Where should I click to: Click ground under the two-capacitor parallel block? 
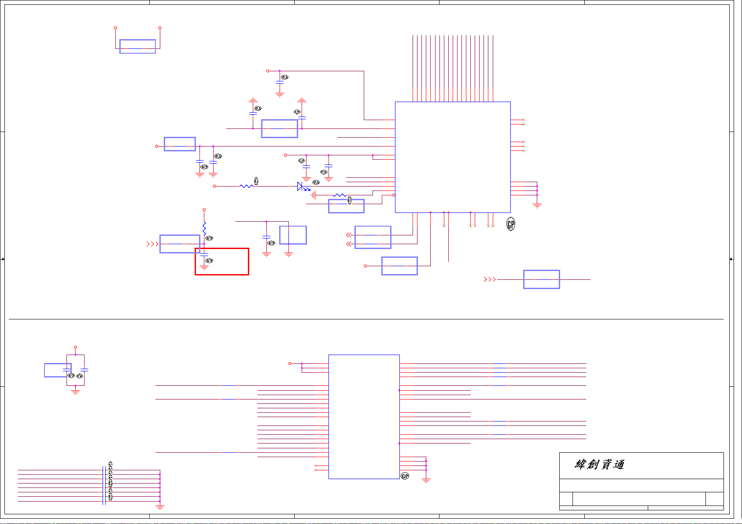click(76, 392)
